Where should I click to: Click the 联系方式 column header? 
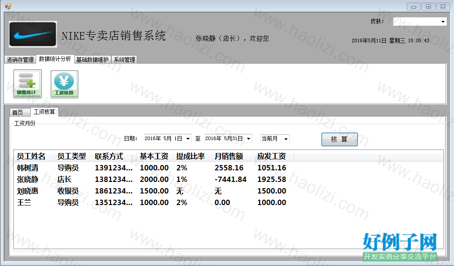114,156
